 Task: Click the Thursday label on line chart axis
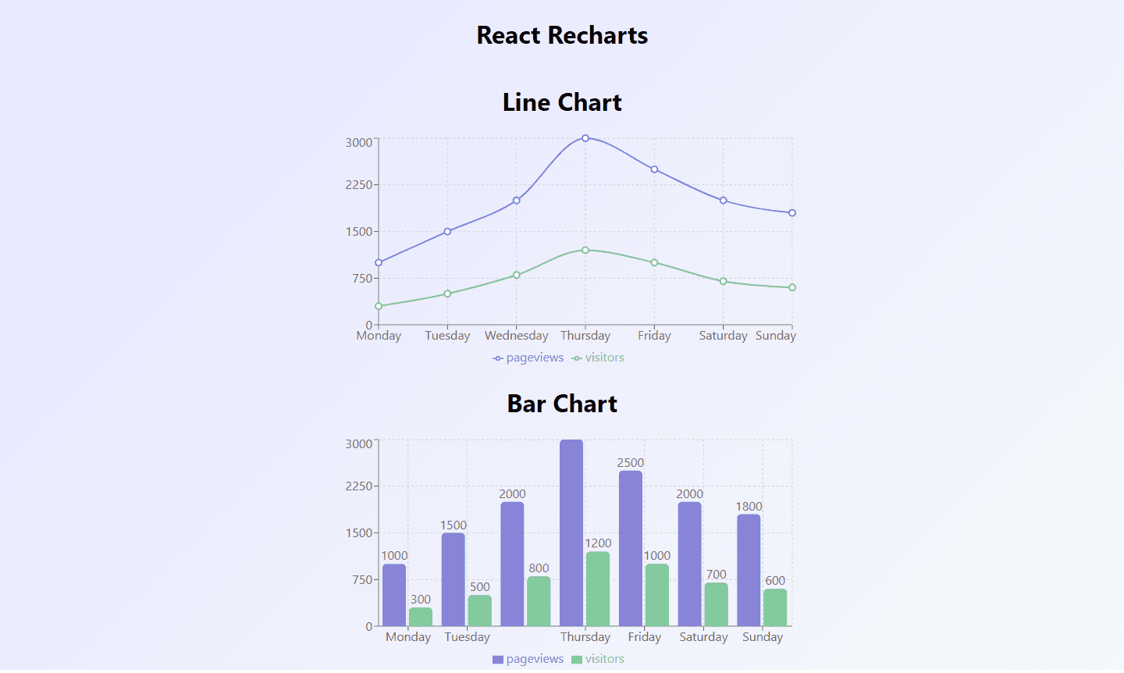click(585, 336)
